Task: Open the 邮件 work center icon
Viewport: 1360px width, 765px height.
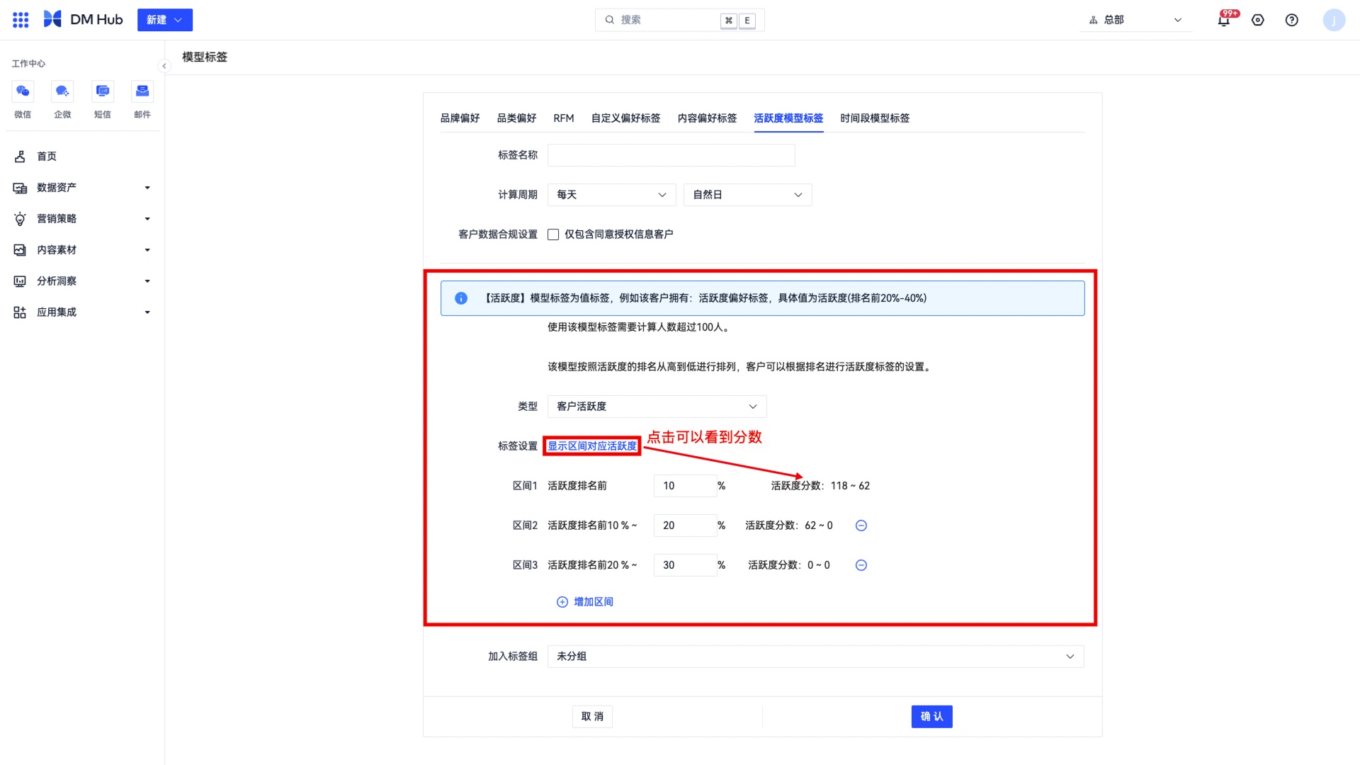Action: (x=142, y=91)
